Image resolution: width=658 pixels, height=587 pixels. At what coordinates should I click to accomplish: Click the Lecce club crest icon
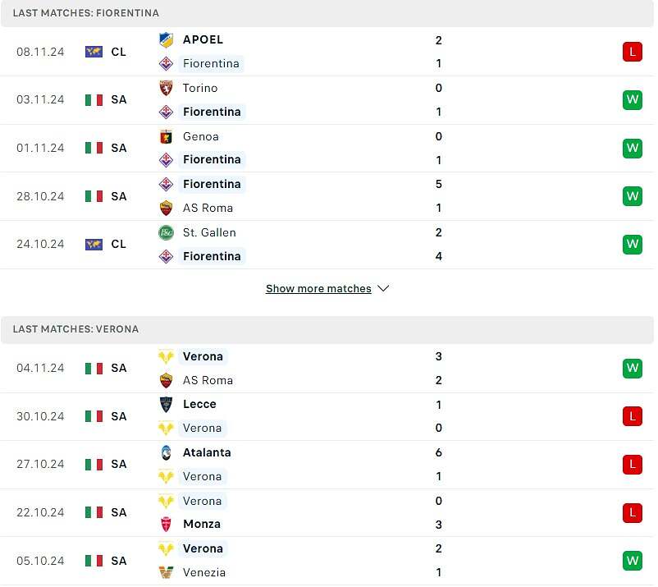(x=167, y=405)
